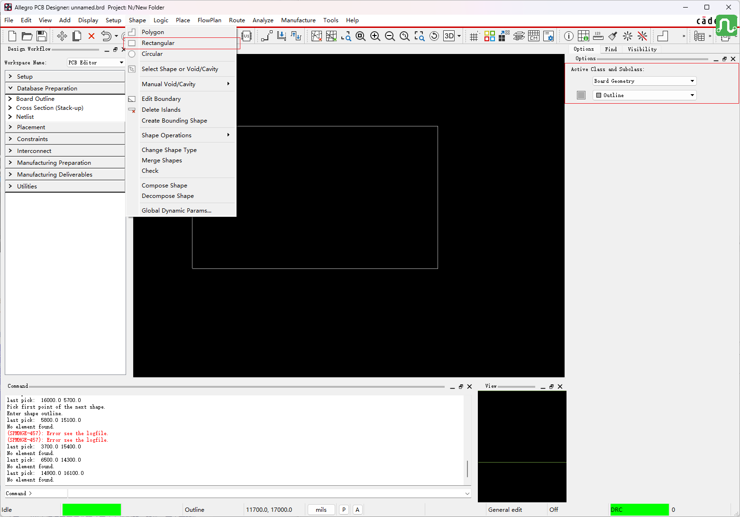Click the shape add polygon toolbar icon
The width and height of the screenshot is (740, 517).
(663, 36)
